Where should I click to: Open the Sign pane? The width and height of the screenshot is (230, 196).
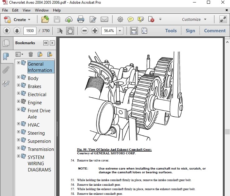click(190, 31)
